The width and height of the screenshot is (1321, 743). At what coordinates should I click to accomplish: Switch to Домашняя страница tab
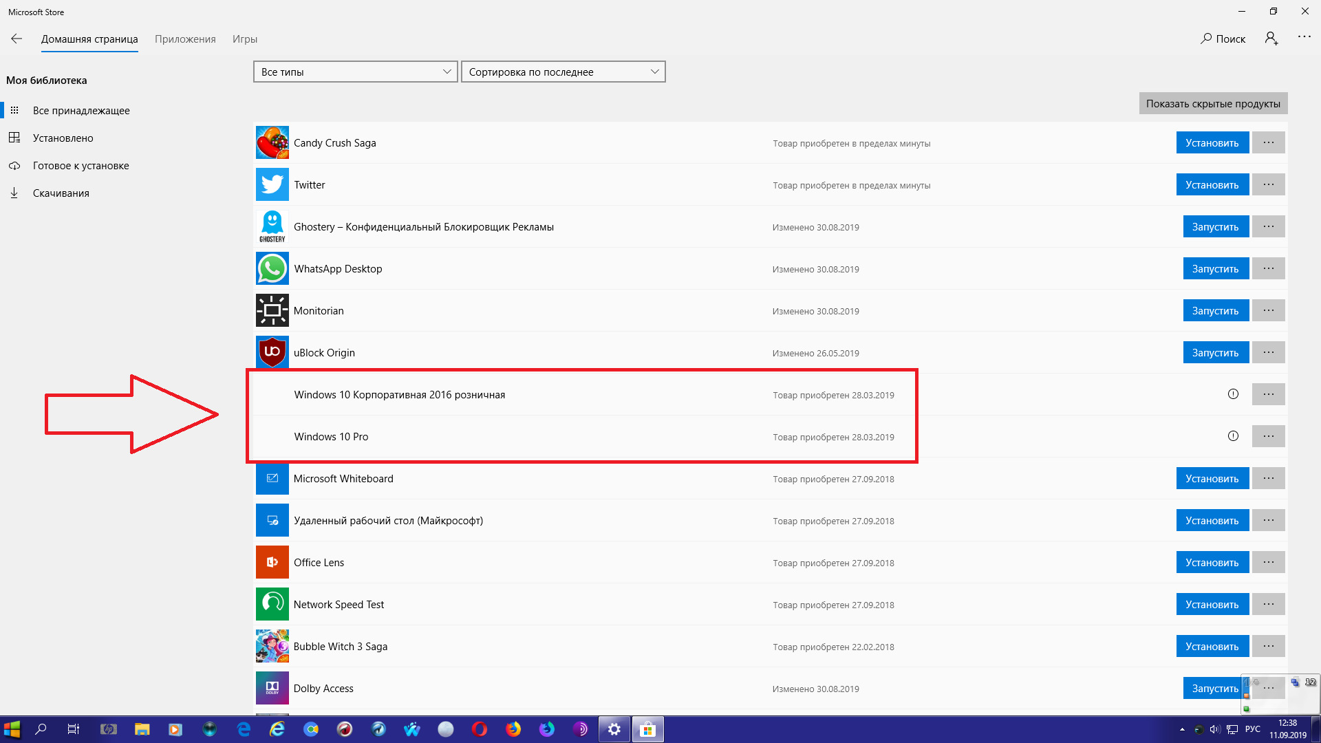pos(89,39)
